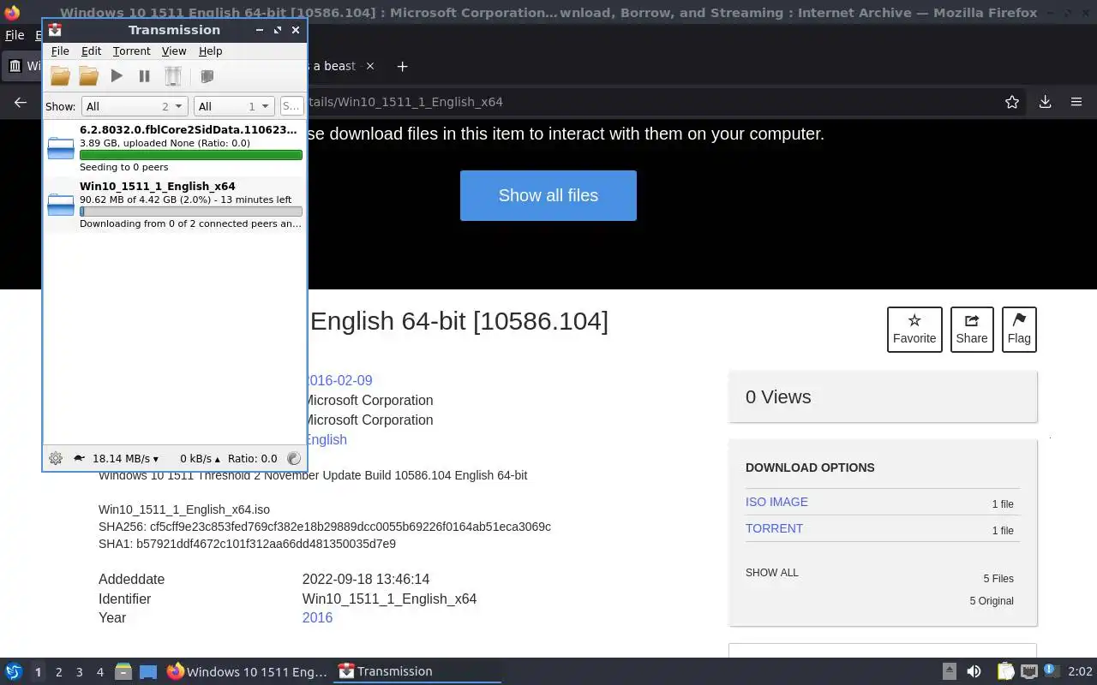Open the Edit menu in Transmission
The height and width of the screenshot is (685, 1097).
coord(91,51)
